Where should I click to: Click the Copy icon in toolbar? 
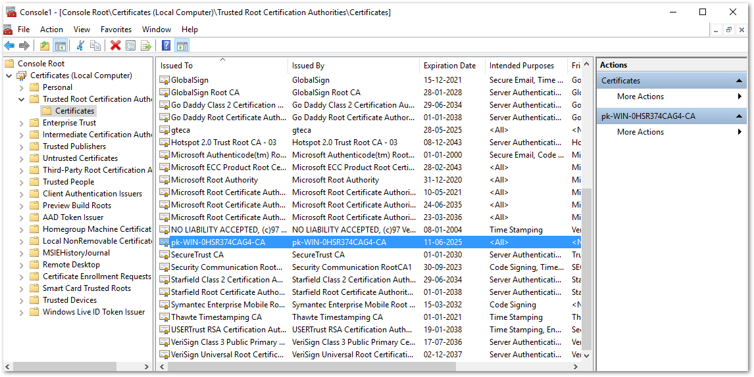click(x=95, y=45)
